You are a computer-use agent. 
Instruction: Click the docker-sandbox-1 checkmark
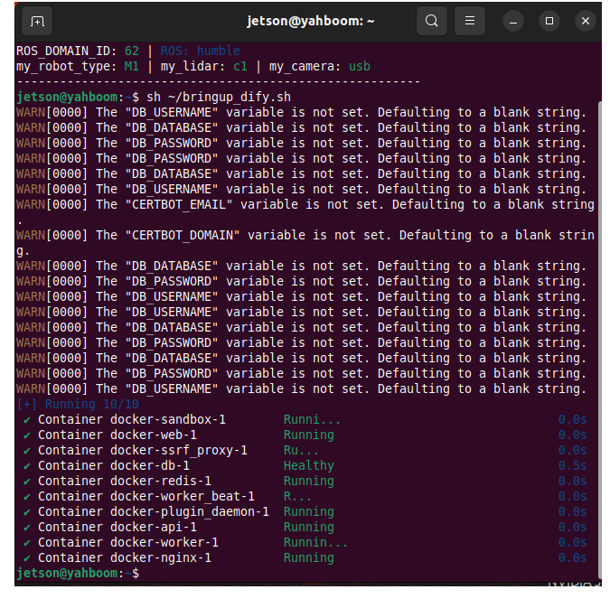pyautogui.click(x=26, y=420)
